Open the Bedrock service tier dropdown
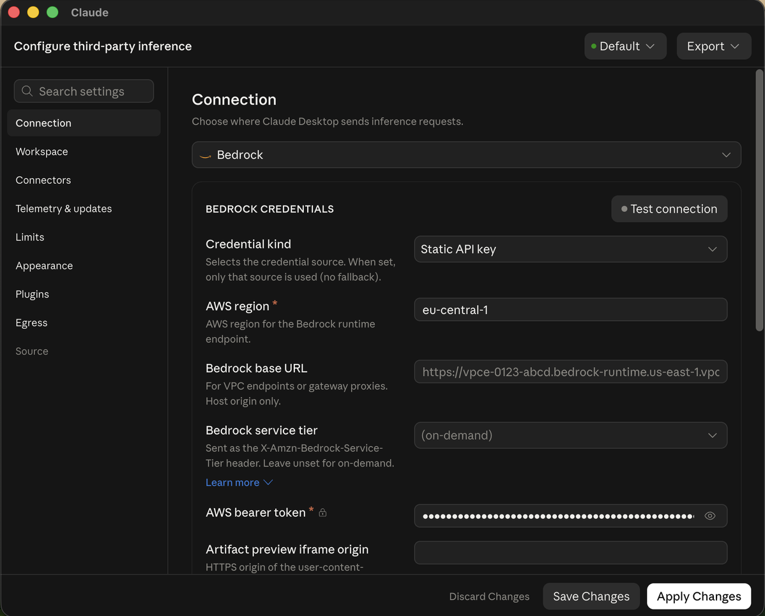Image resolution: width=765 pixels, height=616 pixels. [x=570, y=435]
